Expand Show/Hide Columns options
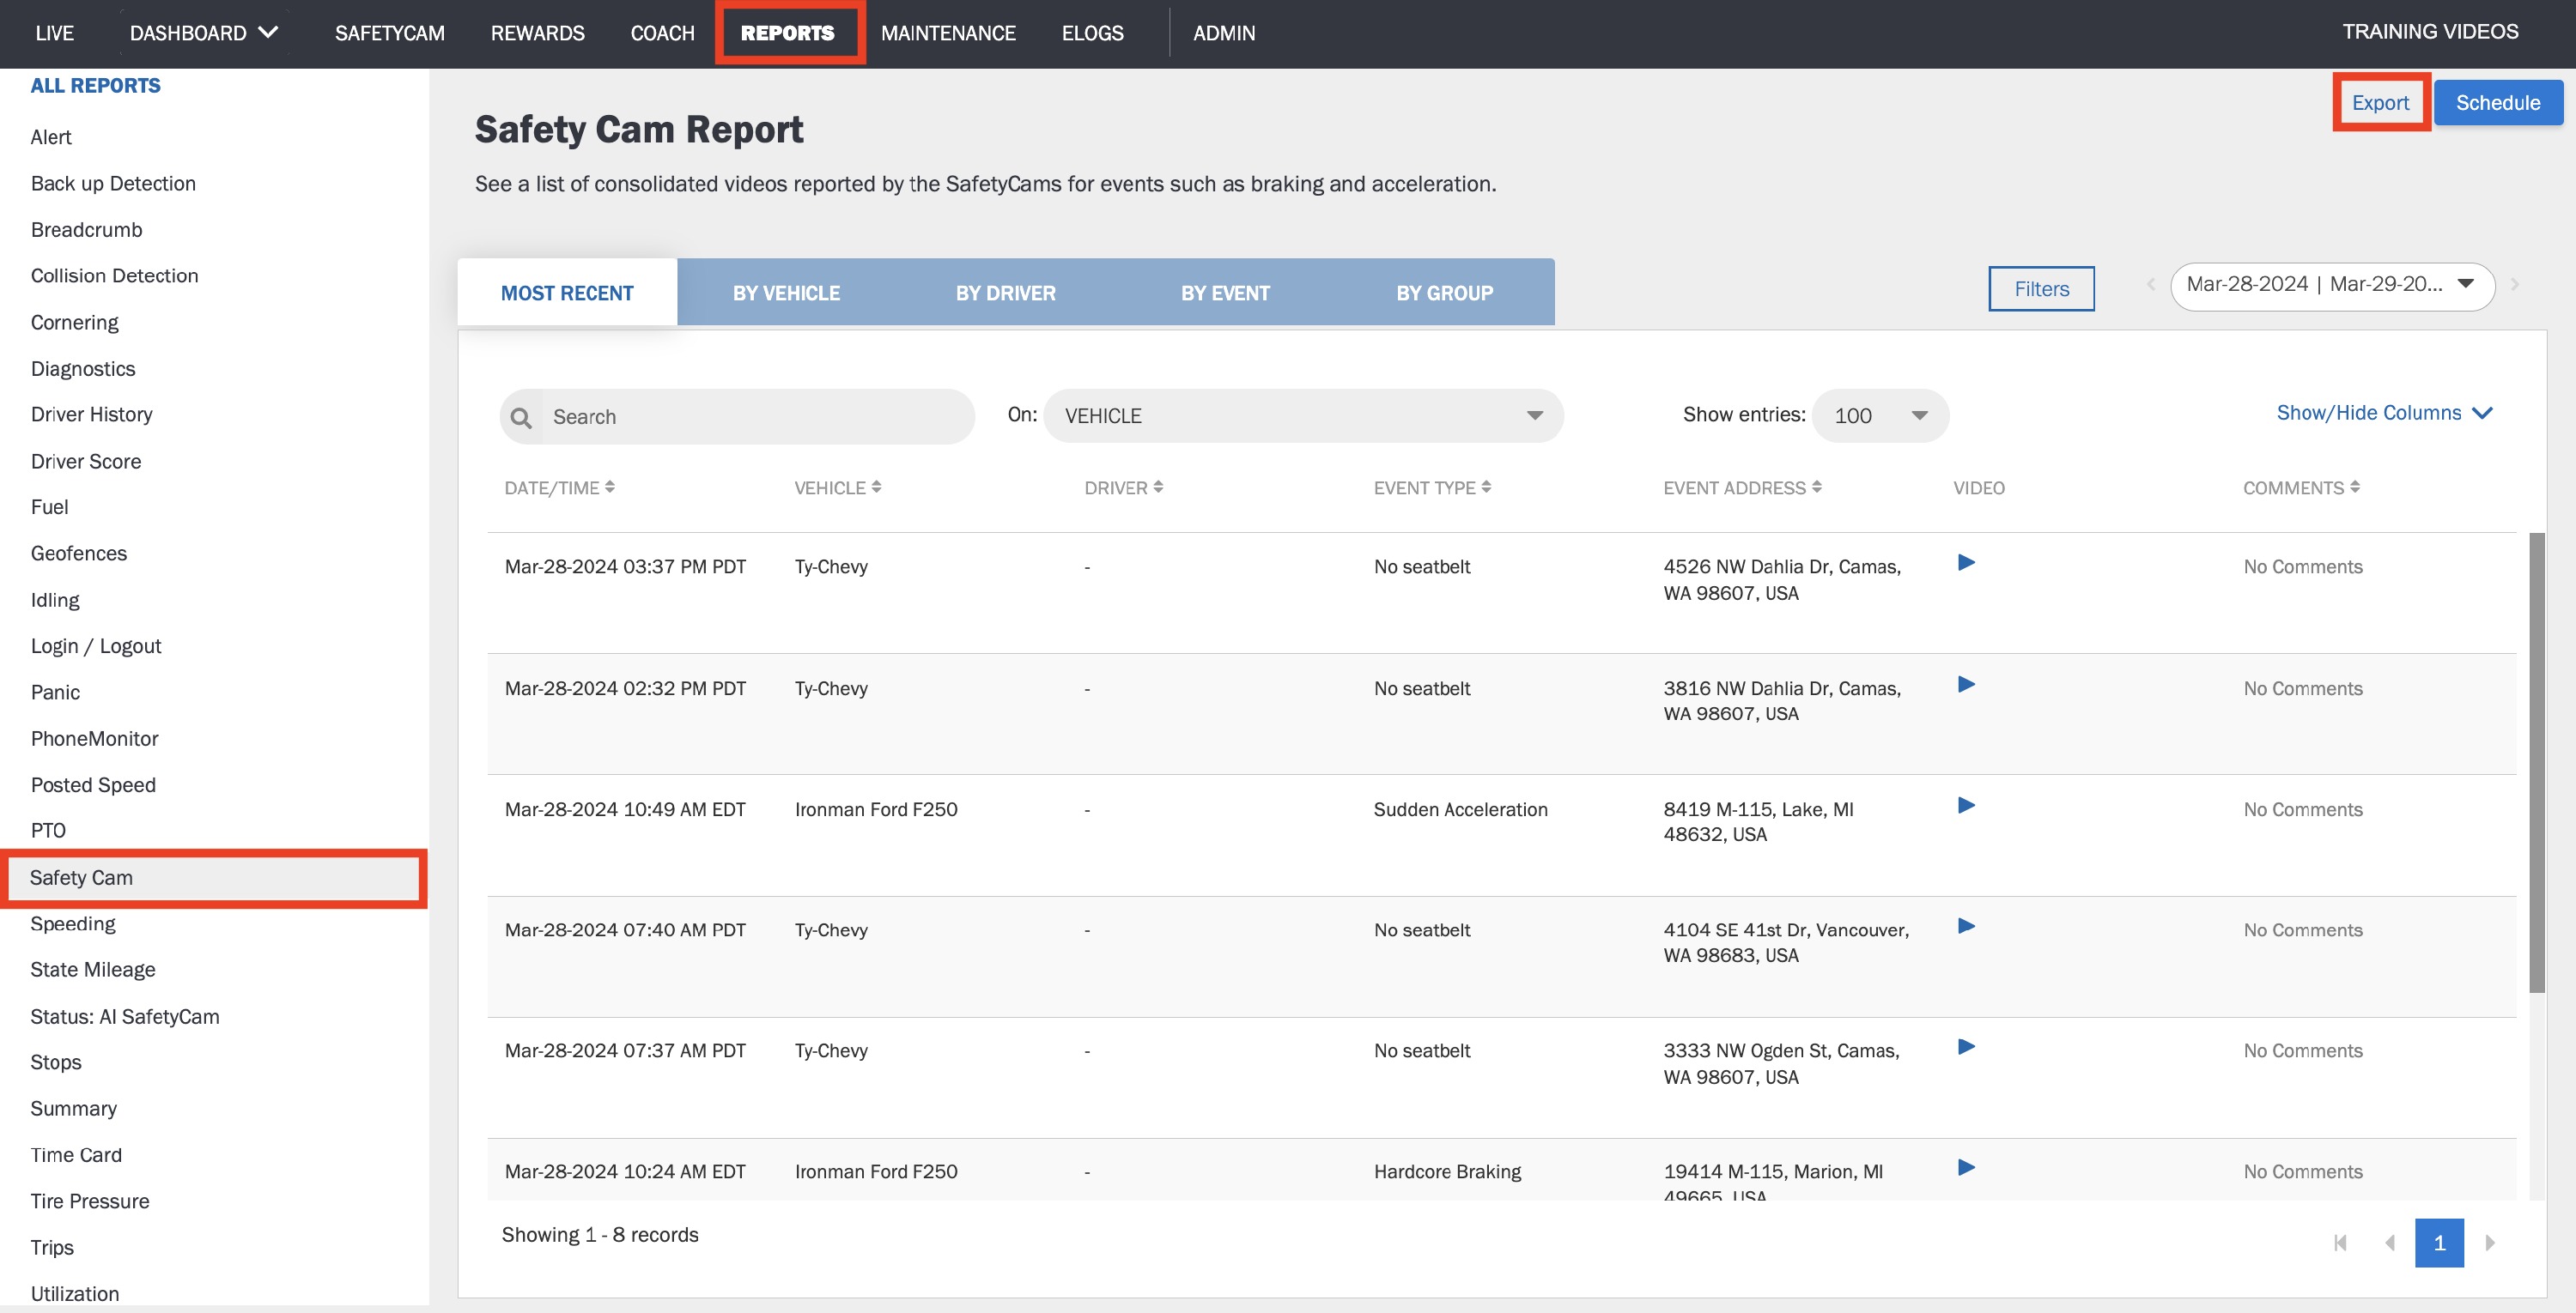 click(2384, 413)
